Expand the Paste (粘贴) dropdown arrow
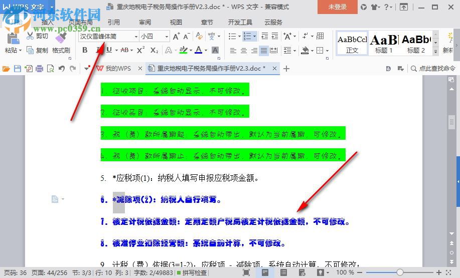460x278 pixels. point(20,51)
